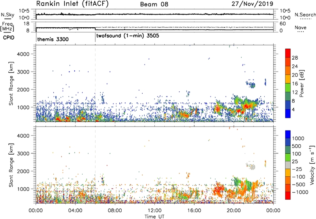Click the "10^5" label left of noise panel
This screenshot has height=219, width=316.
tap(24, 11)
